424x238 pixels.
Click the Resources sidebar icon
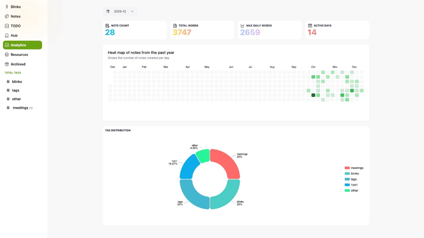coord(7,55)
